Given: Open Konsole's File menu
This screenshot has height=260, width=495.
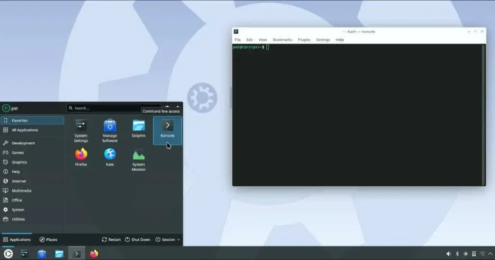Looking at the screenshot, I should pos(238,40).
